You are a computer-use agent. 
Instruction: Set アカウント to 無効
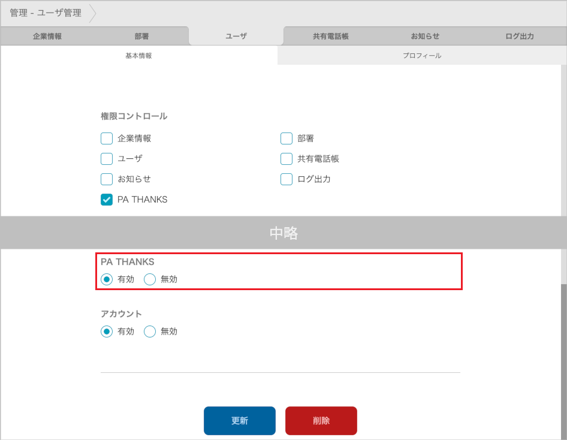(150, 331)
